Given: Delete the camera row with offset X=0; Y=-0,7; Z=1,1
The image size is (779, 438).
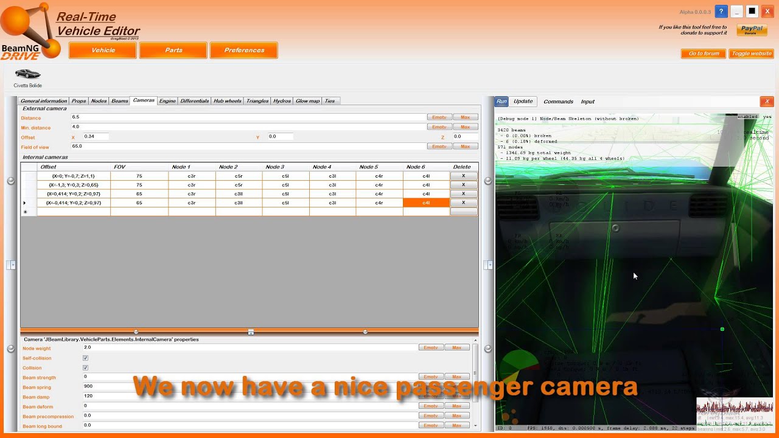Looking at the screenshot, I should pos(463,176).
